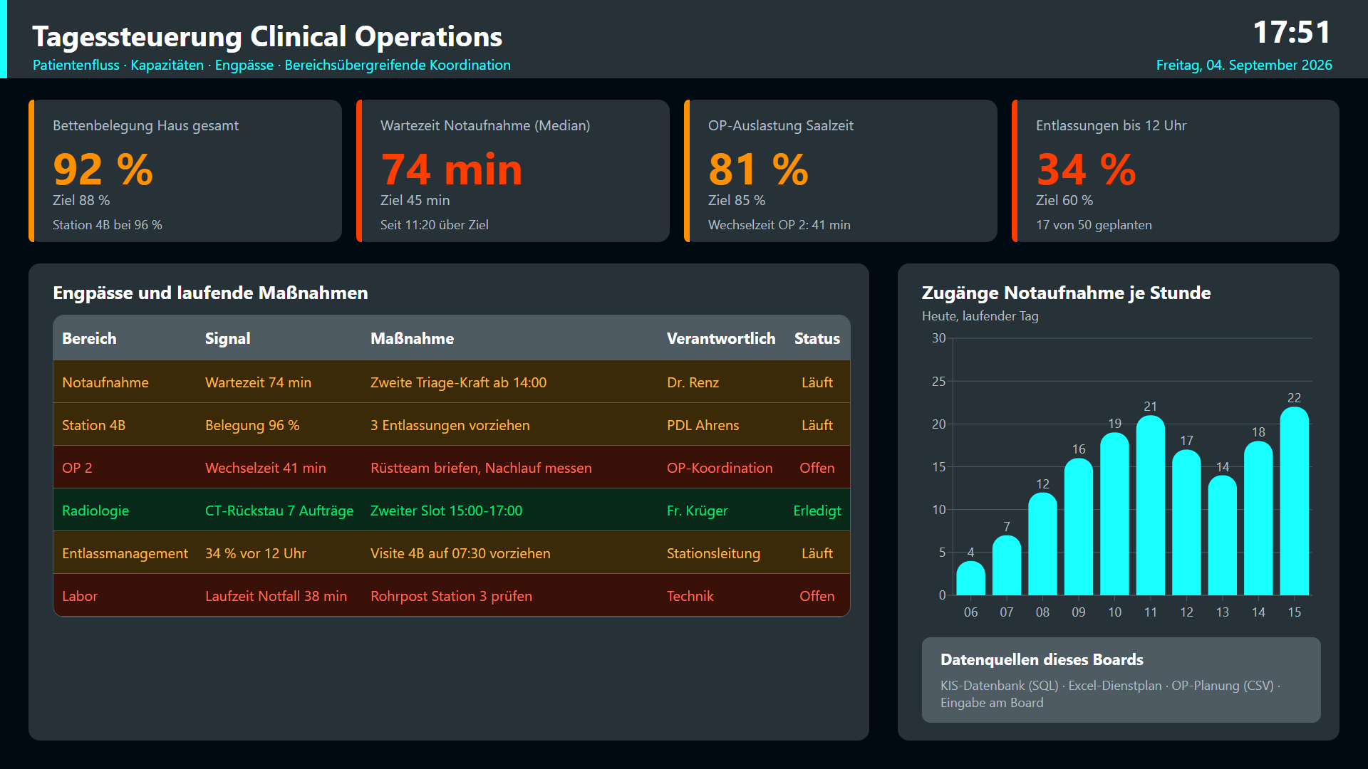
Task: Click the title Tagessteuerung Clinical Operations
Action: tap(267, 36)
